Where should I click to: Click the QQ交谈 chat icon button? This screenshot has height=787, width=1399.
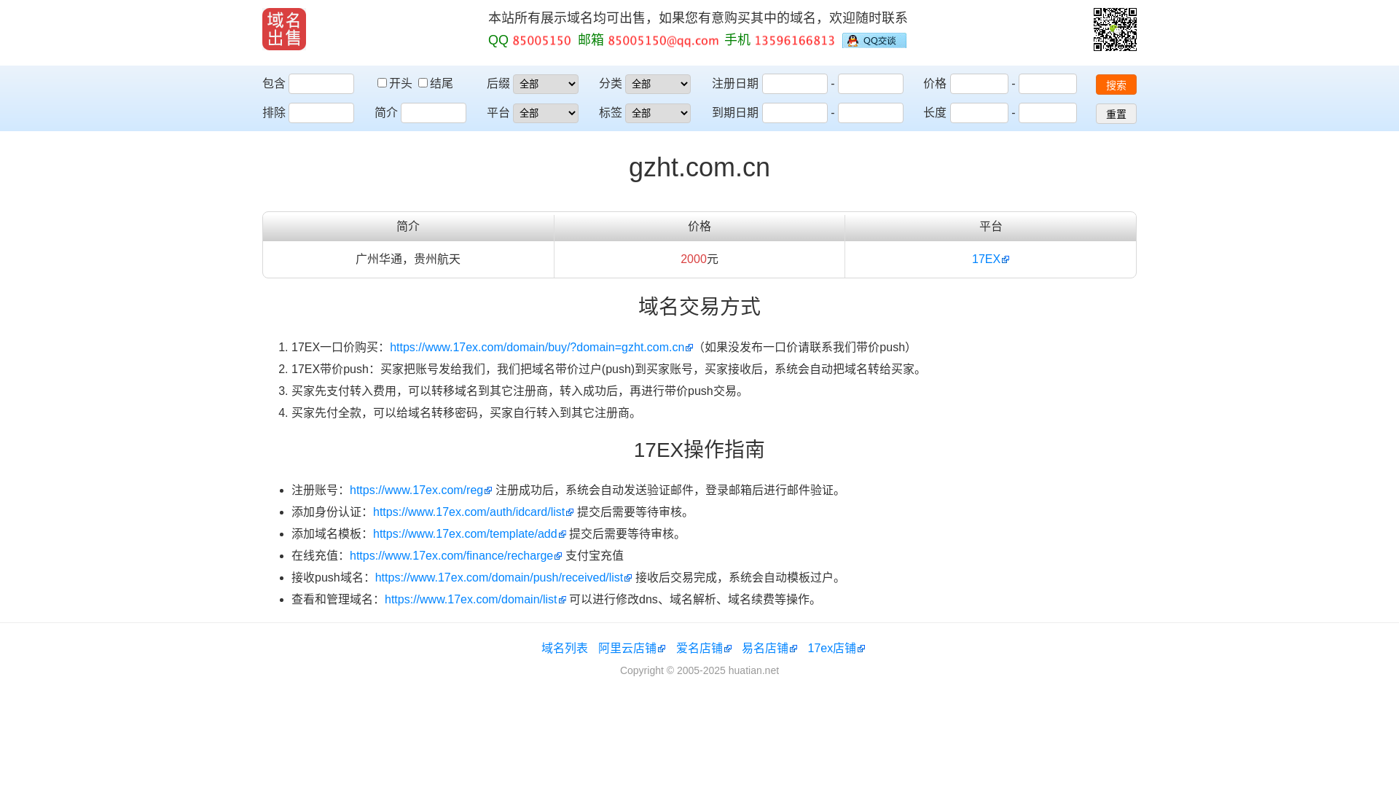pos(874,41)
